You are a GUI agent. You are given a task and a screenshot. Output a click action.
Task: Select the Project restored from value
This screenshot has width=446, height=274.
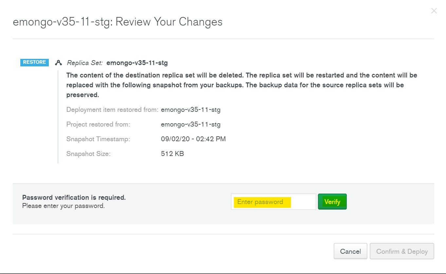[x=191, y=125]
